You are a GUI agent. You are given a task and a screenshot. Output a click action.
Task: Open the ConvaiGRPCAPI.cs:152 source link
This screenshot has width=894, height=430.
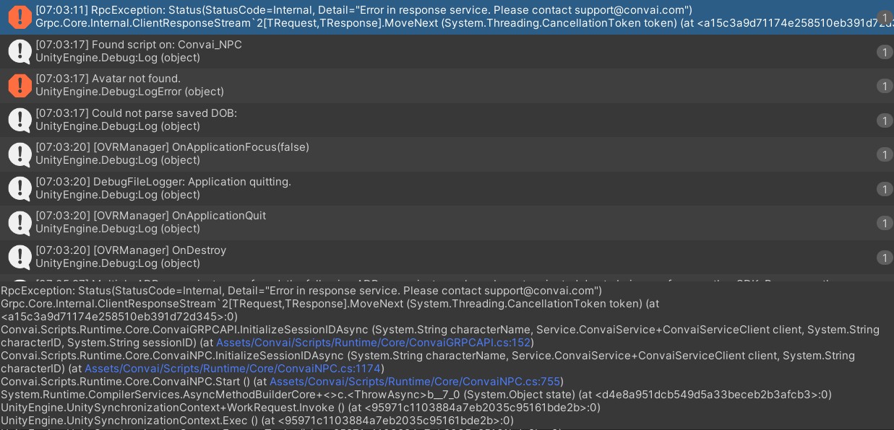pyautogui.click(x=373, y=343)
